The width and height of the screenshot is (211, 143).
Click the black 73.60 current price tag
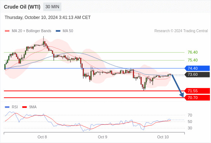coord(197,74)
